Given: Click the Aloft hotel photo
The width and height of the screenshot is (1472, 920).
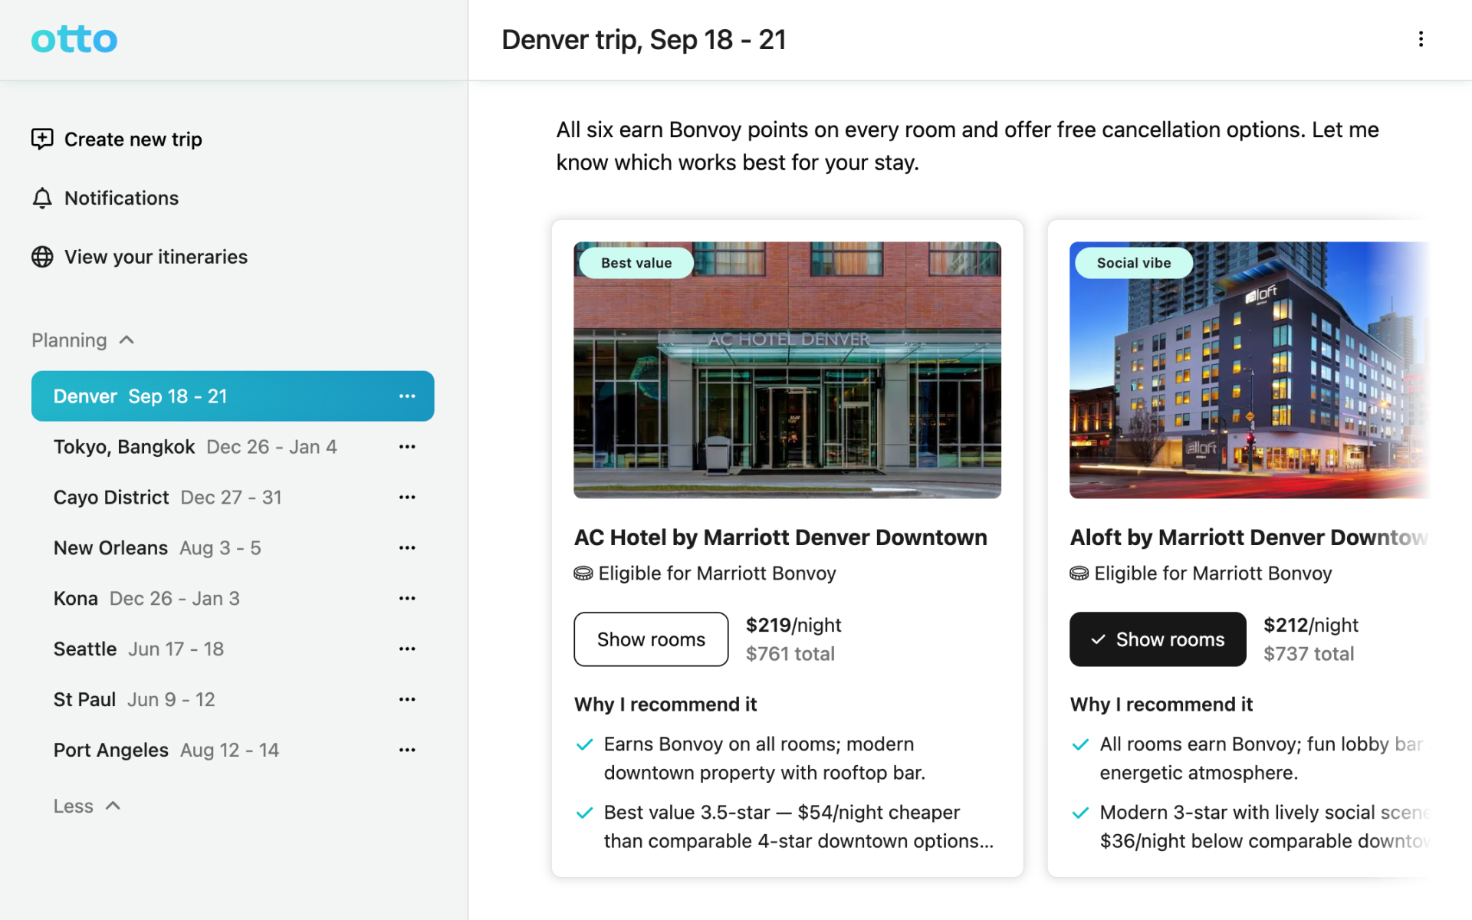Looking at the screenshot, I should coord(1250,370).
